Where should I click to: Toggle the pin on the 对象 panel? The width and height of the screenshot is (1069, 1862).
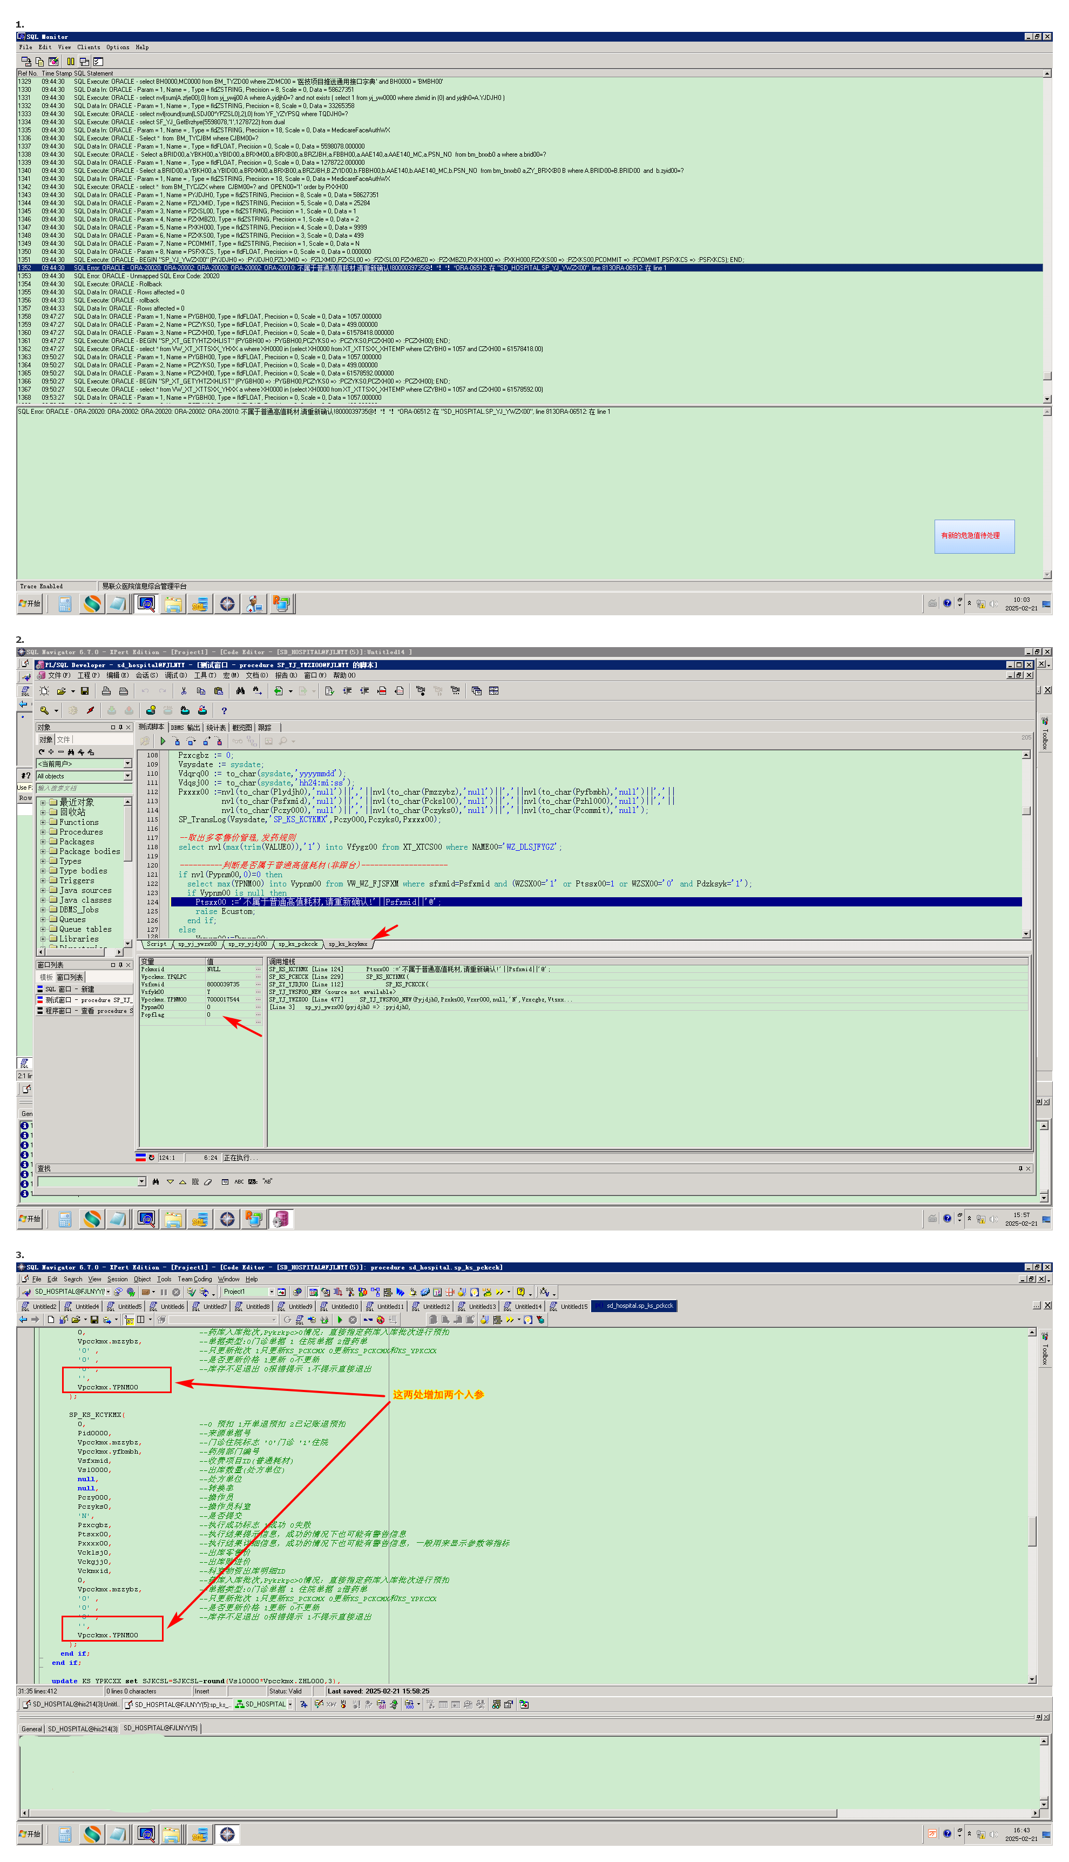click(120, 727)
